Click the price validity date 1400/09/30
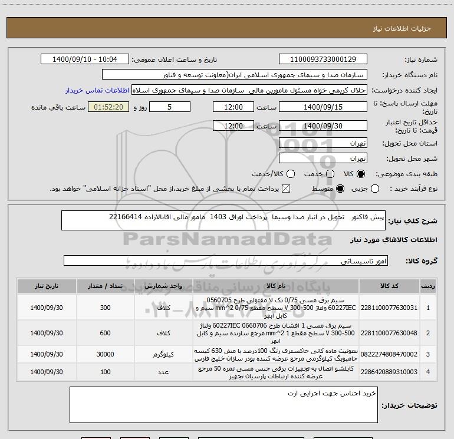 pyautogui.click(x=322, y=126)
